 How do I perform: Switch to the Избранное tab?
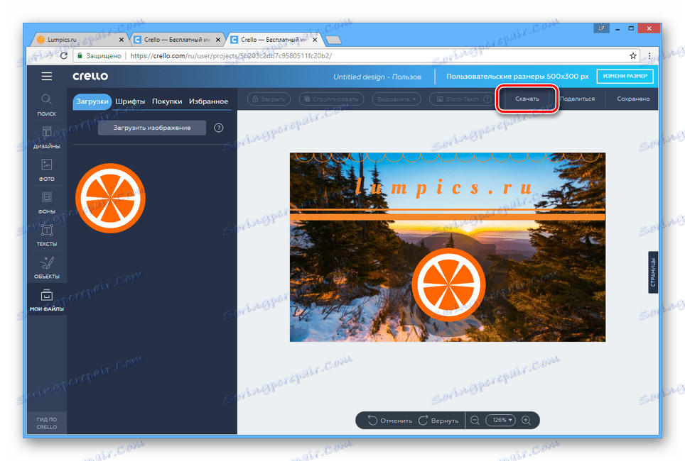[x=208, y=101]
